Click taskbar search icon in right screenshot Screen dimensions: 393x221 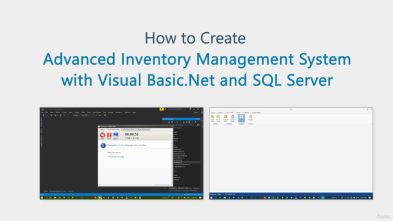(216, 198)
